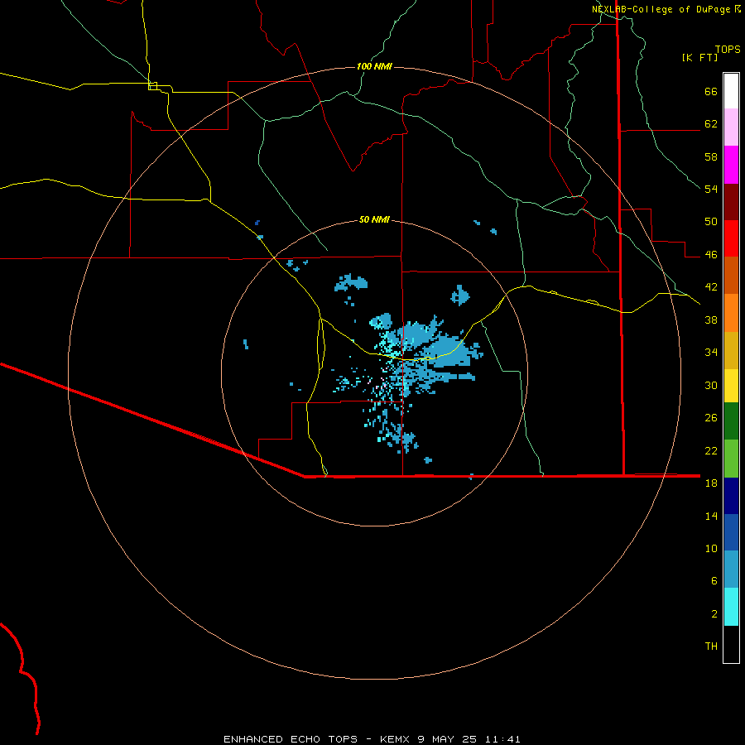The height and width of the screenshot is (745, 745).
Task: Click the medium blue 10 kft legend swatch
Action: click(731, 532)
